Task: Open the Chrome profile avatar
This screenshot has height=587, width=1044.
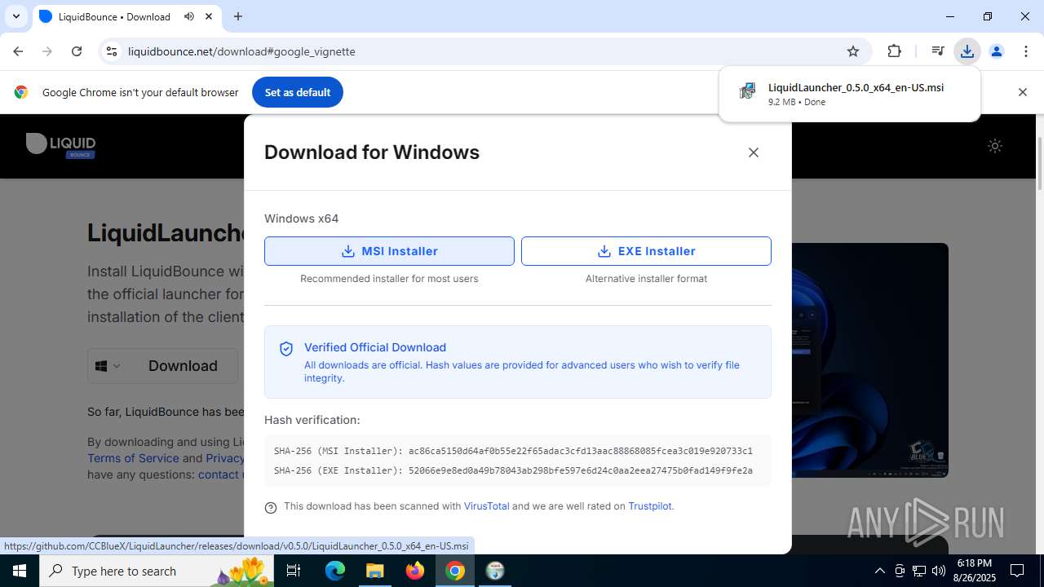Action: point(996,51)
